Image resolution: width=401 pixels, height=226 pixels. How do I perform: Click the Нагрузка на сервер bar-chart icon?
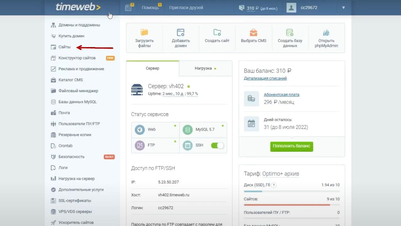[53, 179]
